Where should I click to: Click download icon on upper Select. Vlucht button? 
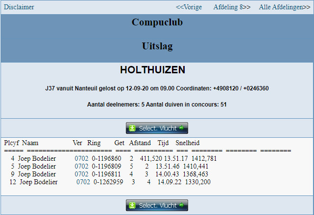pos(132,128)
